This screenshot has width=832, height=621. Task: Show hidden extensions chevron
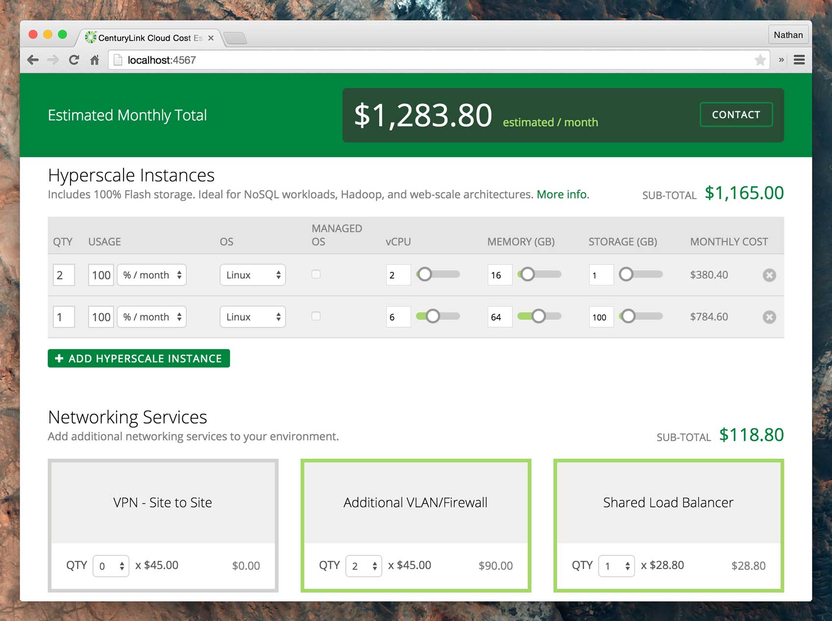tap(781, 60)
